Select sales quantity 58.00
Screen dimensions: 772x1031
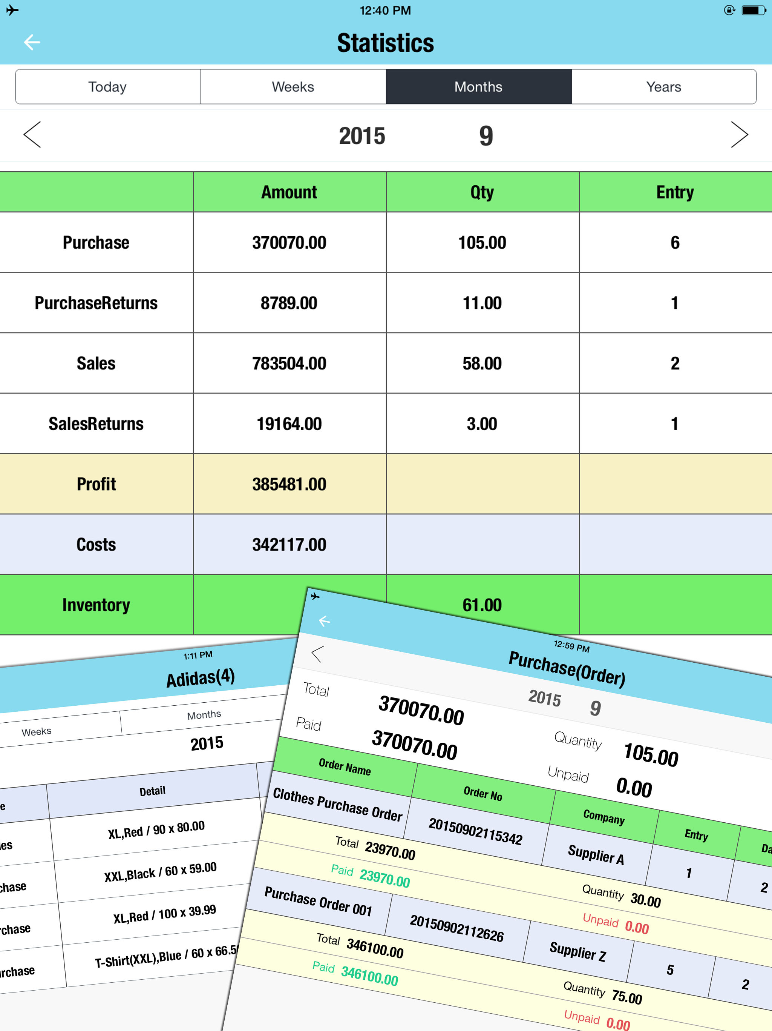tap(482, 363)
